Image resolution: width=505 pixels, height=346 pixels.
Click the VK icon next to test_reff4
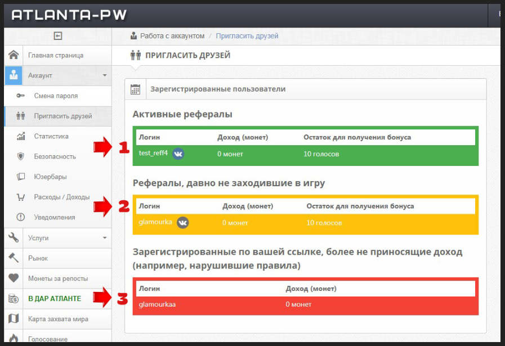coord(178,154)
